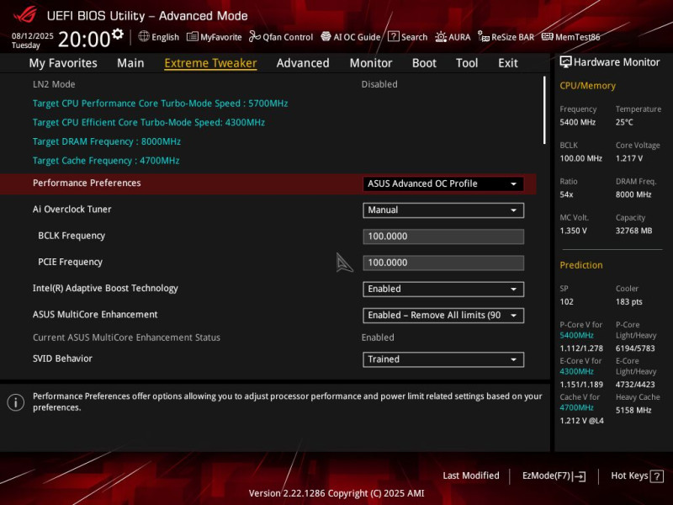Click the Disabled value for LN2 Mode
The height and width of the screenshot is (505, 673).
click(379, 84)
